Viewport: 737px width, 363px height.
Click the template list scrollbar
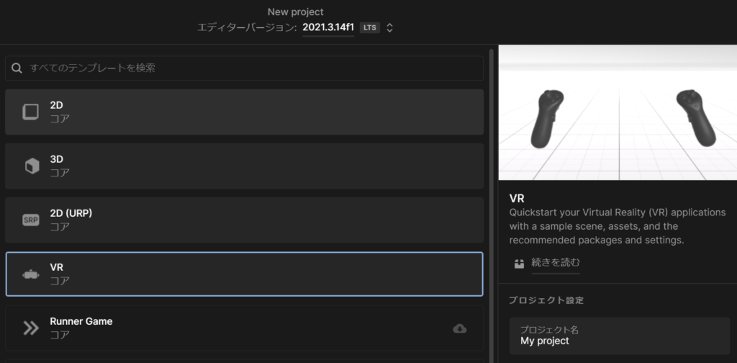coord(491,205)
